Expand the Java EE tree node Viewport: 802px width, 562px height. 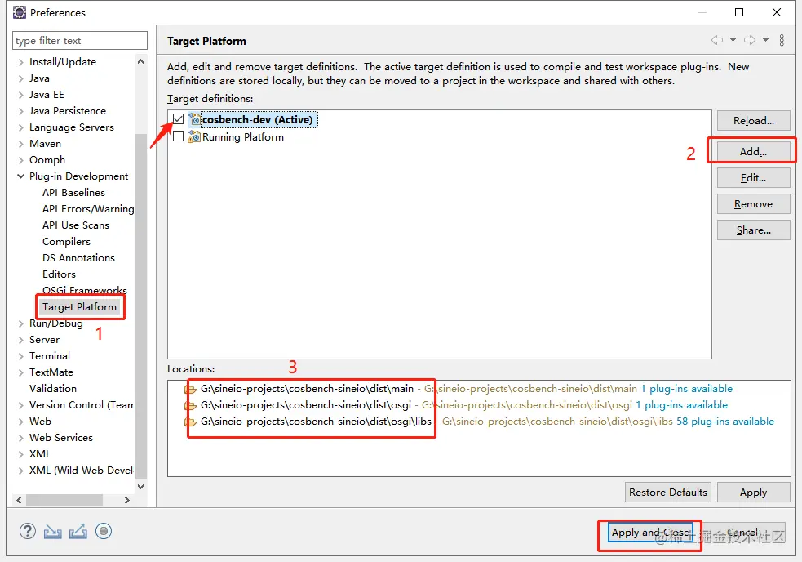pos(21,95)
